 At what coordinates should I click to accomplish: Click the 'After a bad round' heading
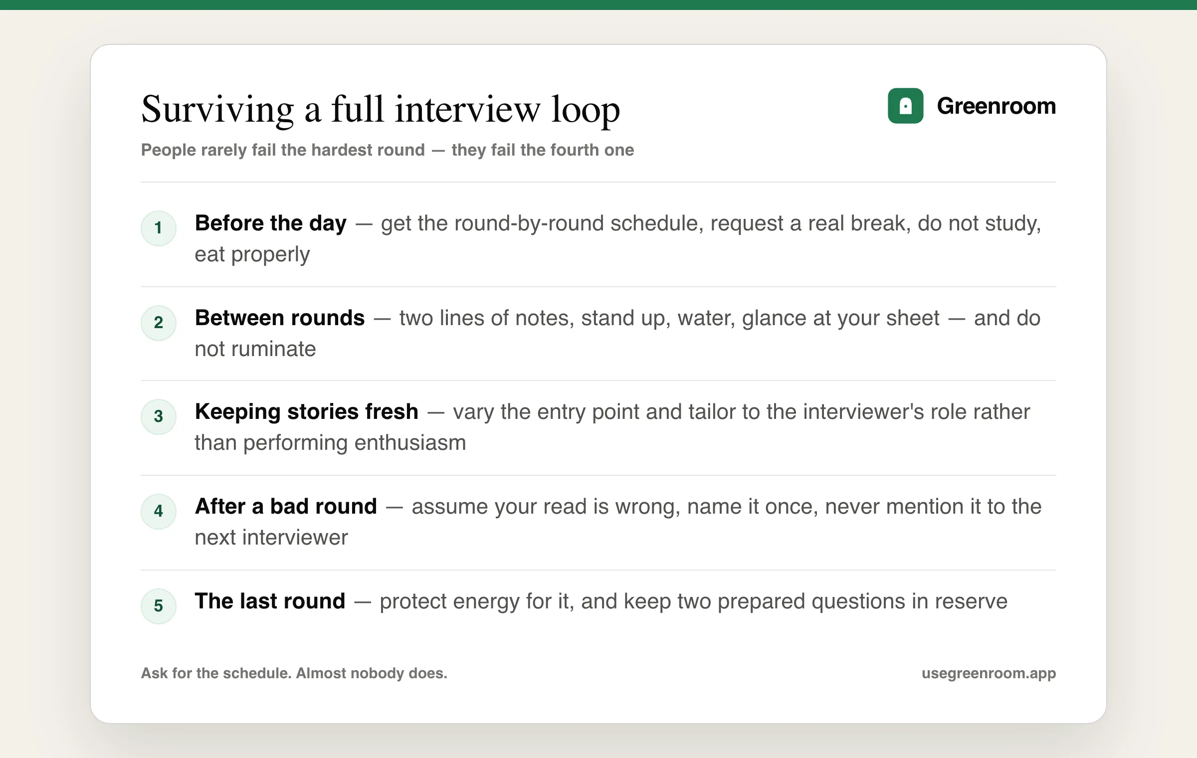coord(286,507)
